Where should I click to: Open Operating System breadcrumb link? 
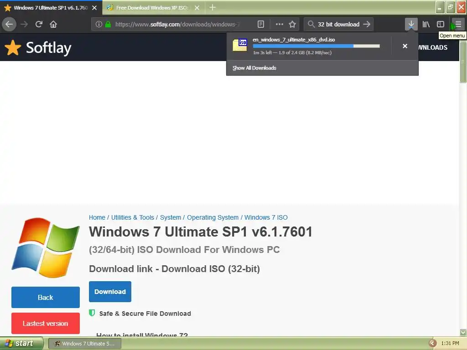coord(213,217)
